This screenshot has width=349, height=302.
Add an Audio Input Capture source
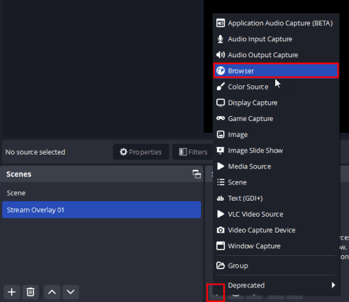point(276,39)
